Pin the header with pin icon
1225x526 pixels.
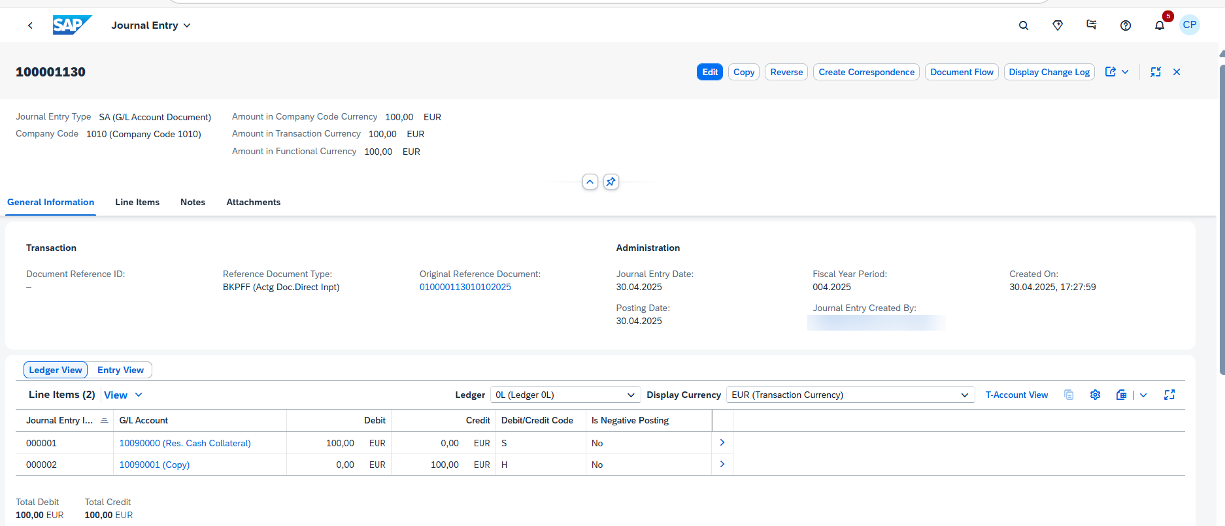pyautogui.click(x=611, y=182)
